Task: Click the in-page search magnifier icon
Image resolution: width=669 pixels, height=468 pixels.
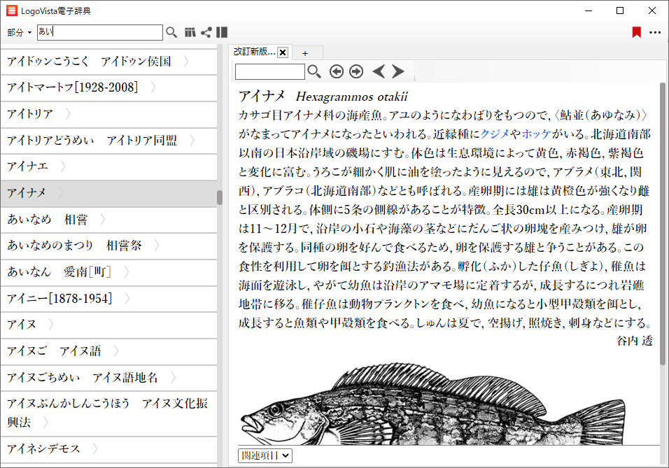Action: click(314, 71)
